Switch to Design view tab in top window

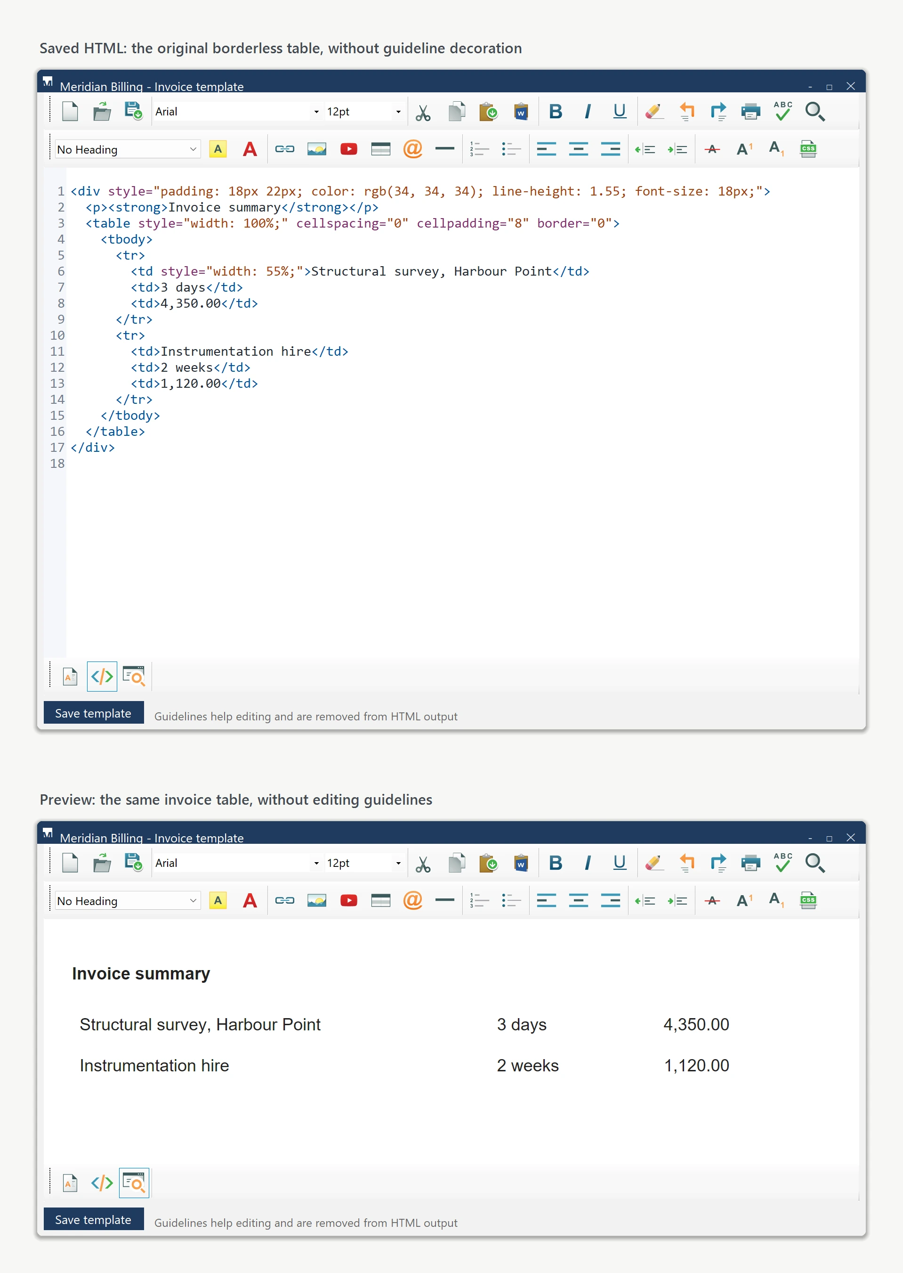pos(70,677)
